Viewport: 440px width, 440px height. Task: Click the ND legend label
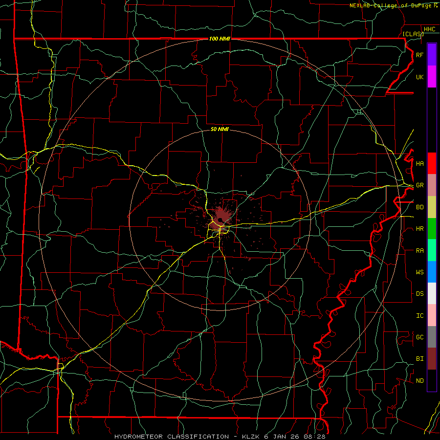point(419,380)
